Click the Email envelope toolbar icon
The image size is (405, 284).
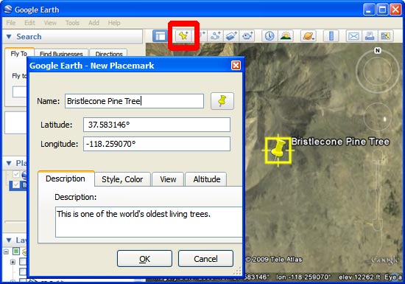pyautogui.click(x=353, y=35)
